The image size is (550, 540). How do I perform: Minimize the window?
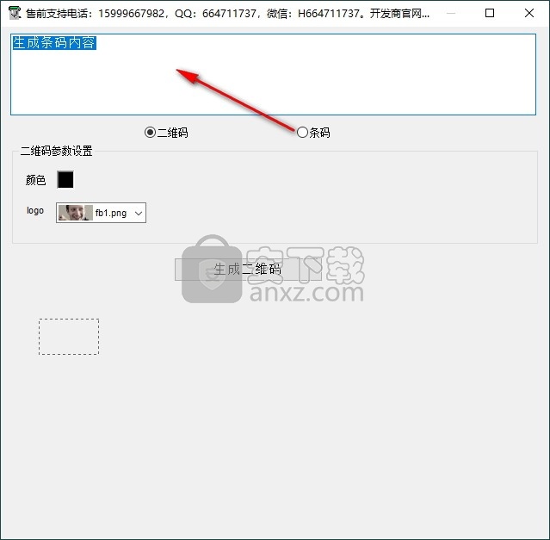coord(451,13)
